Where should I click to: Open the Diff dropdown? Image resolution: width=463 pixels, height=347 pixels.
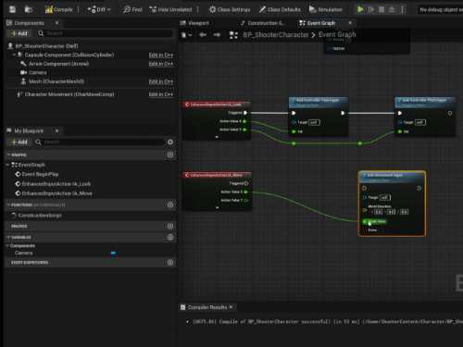(x=99, y=9)
